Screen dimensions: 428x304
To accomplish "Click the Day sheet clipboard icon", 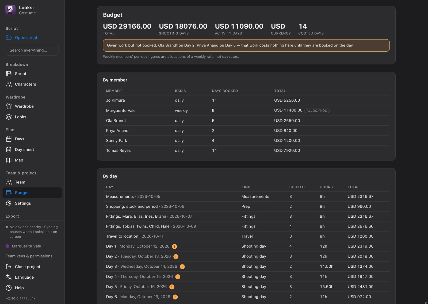I will (x=9, y=149).
